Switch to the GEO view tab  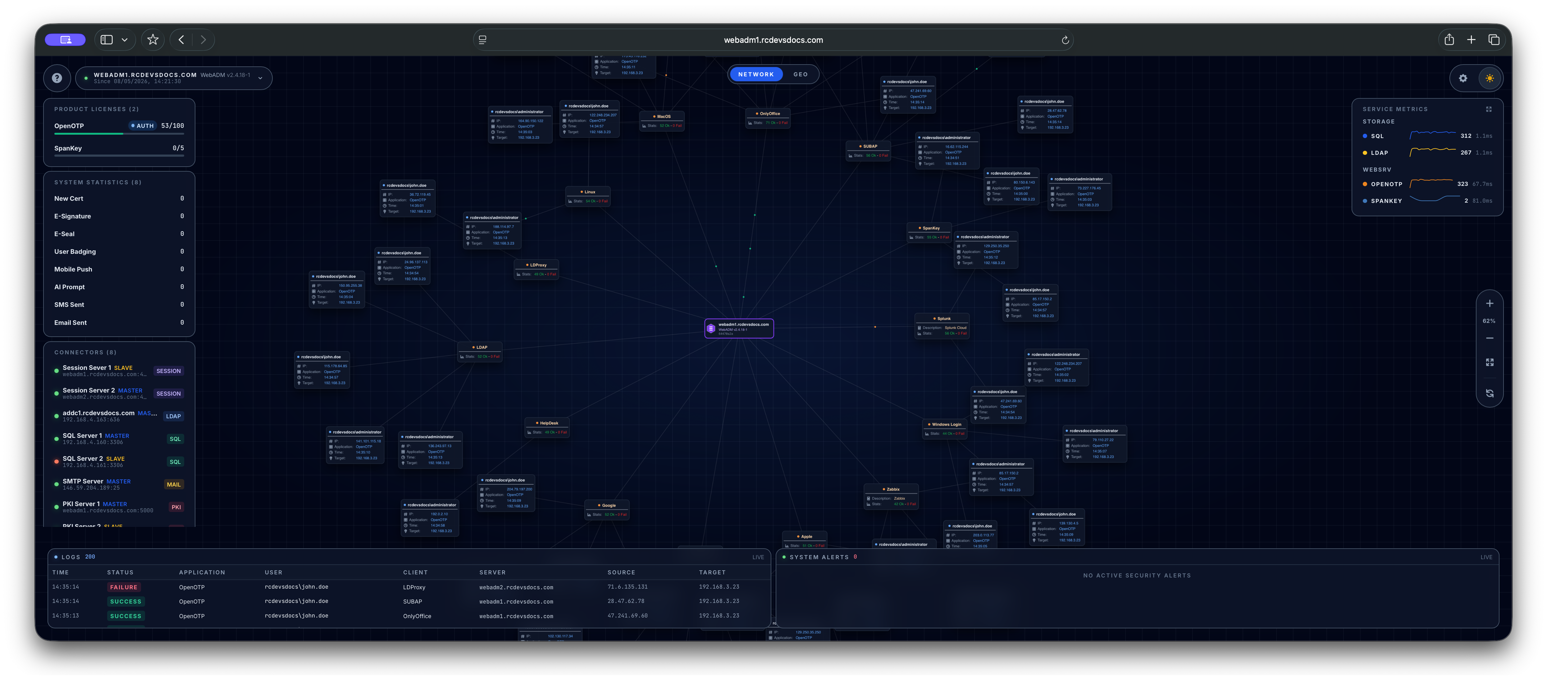(x=801, y=74)
